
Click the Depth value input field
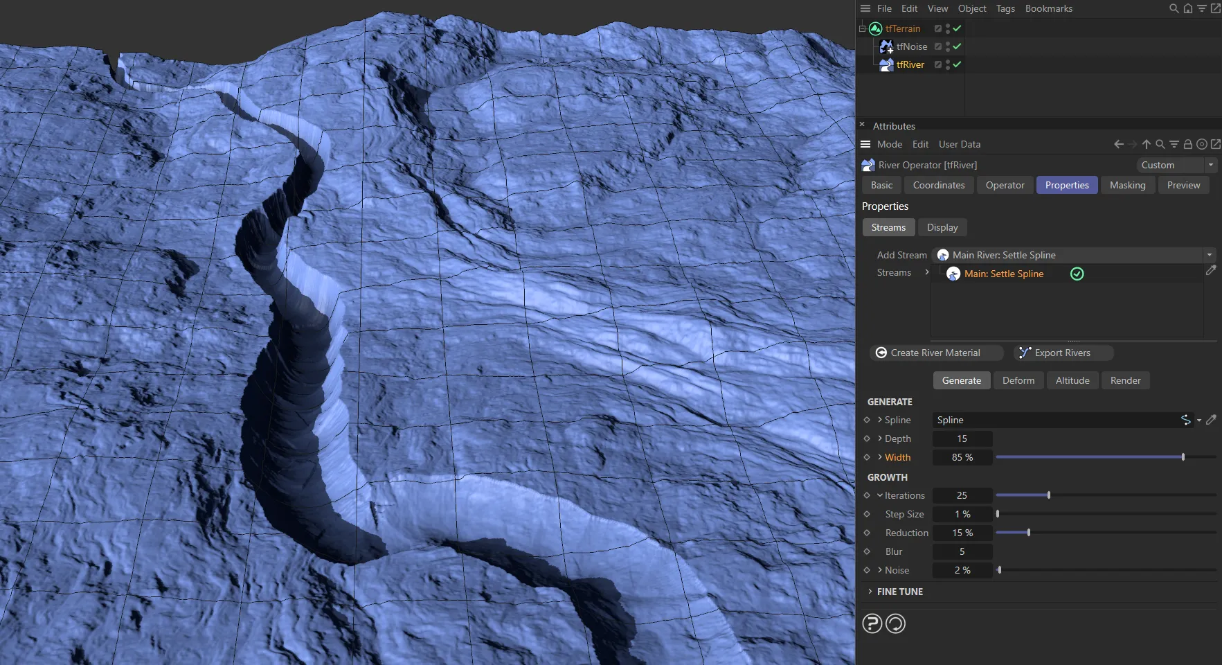962,438
